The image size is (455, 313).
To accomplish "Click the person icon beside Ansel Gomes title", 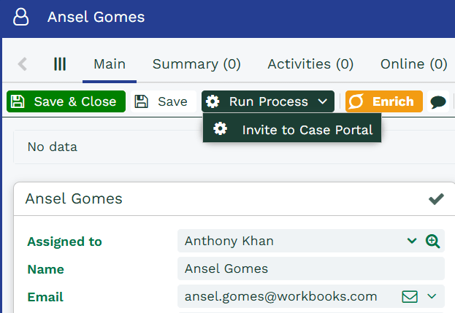I will click(x=22, y=18).
